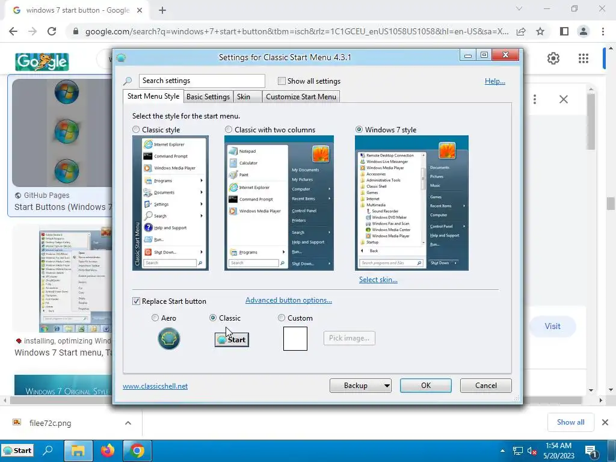Screen dimensions: 616x462
Task: Open Chrome tab search chevron
Action: point(519,8)
